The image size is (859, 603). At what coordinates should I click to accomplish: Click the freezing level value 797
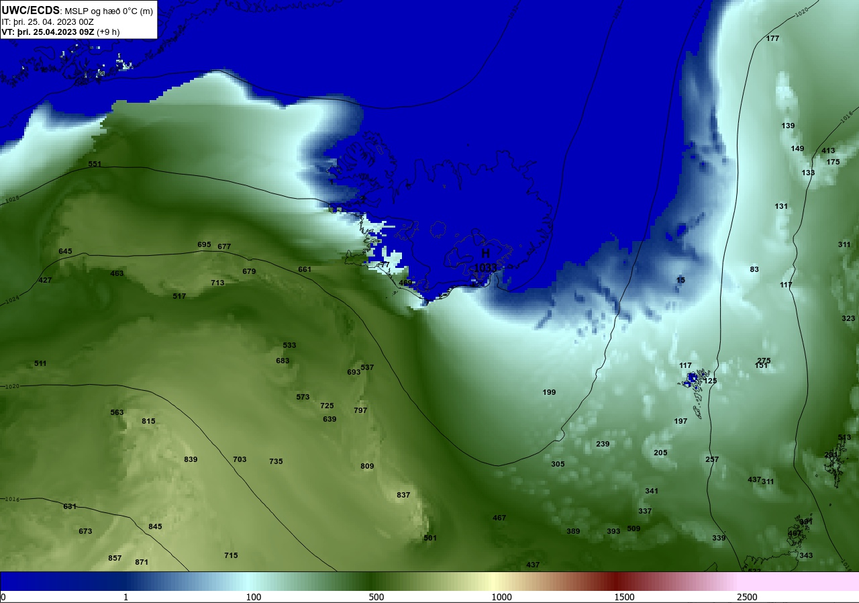pos(360,410)
